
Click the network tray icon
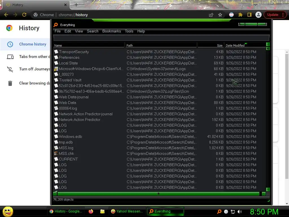(233, 212)
